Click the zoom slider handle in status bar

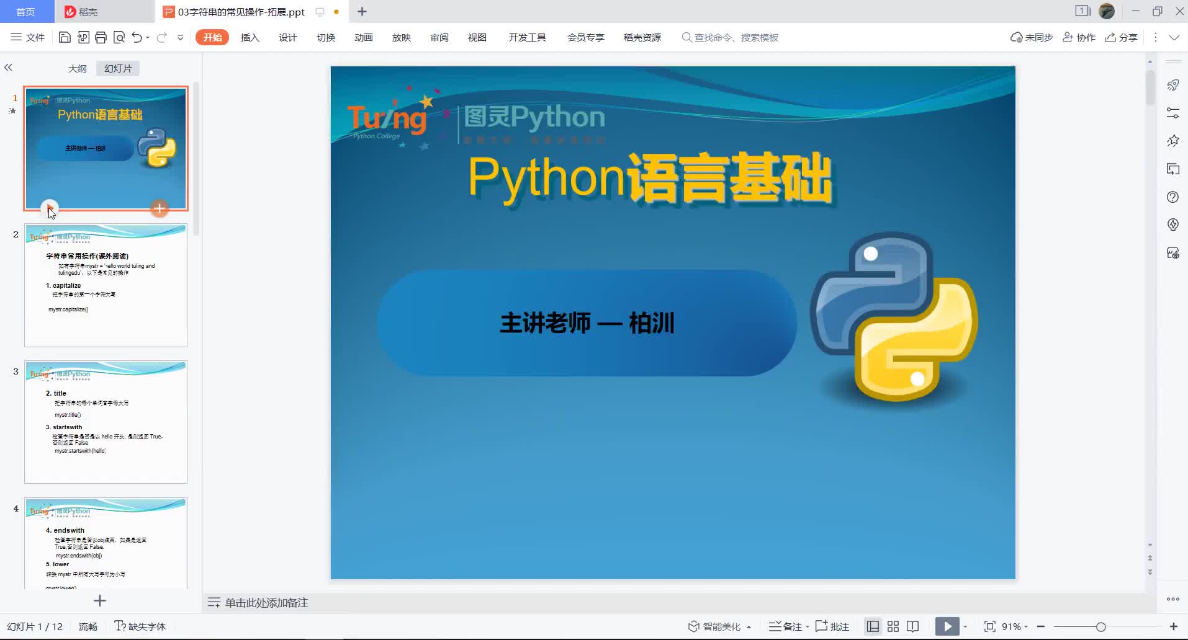[x=1100, y=627]
